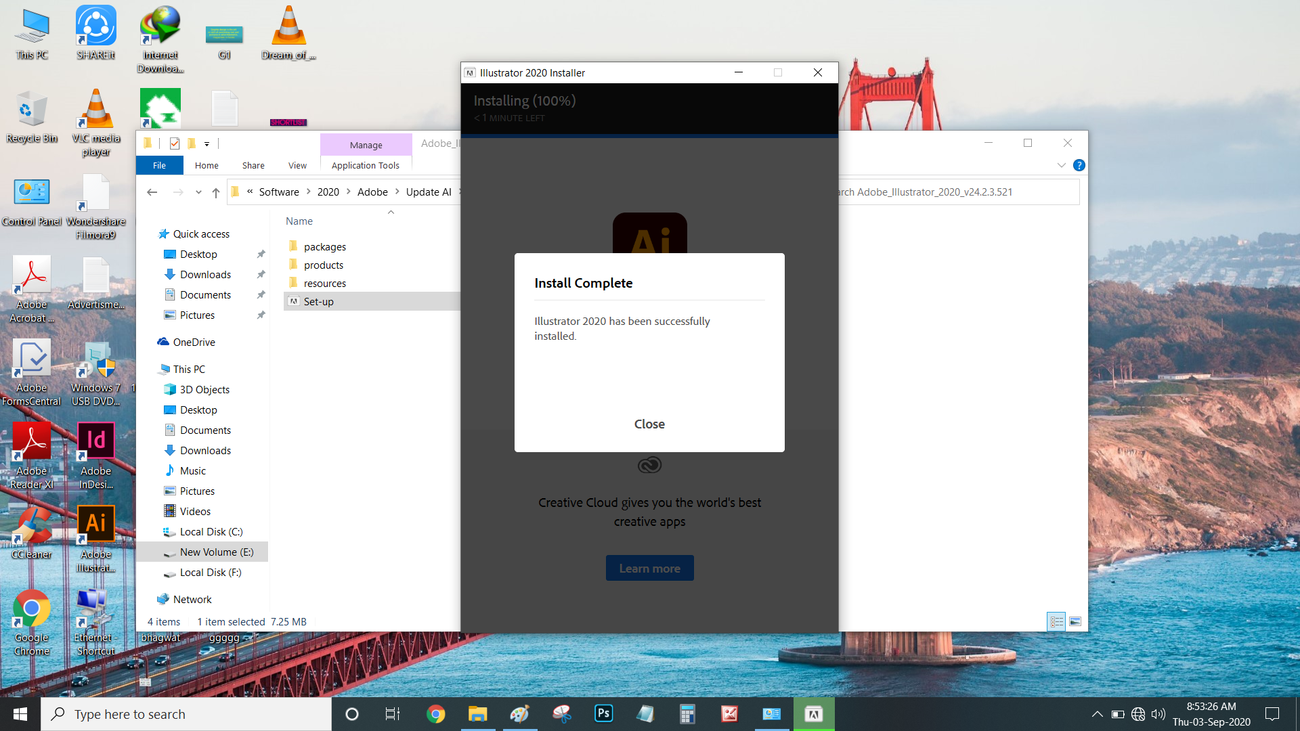Open Google Chrome in the taskbar
Screen dimensions: 1300x731
coord(435,713)
